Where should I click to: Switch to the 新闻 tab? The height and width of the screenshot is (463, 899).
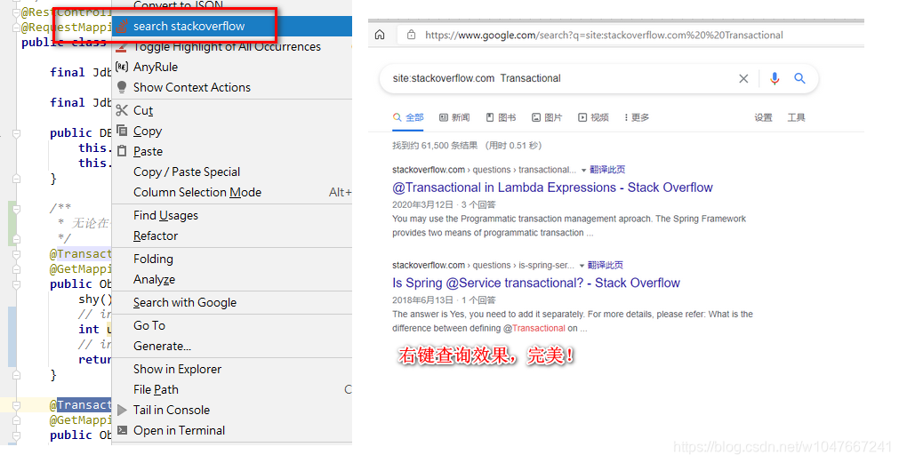[x=454, y=117]
